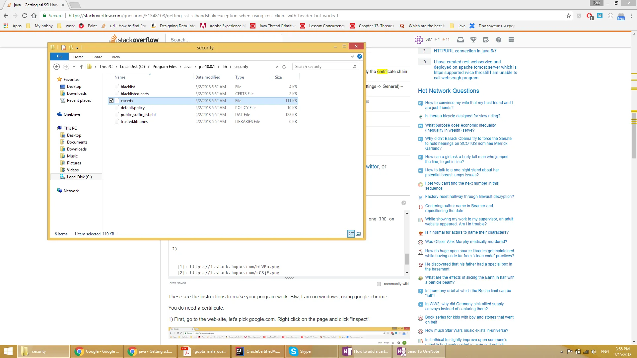Click the Explorer refresh button
The width and height of the screenshot is (637, 358).
click(x=284, y=67)
